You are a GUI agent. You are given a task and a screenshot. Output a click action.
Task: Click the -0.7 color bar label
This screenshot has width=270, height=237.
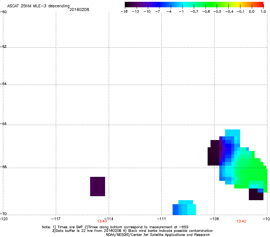(x=194, y=12)
